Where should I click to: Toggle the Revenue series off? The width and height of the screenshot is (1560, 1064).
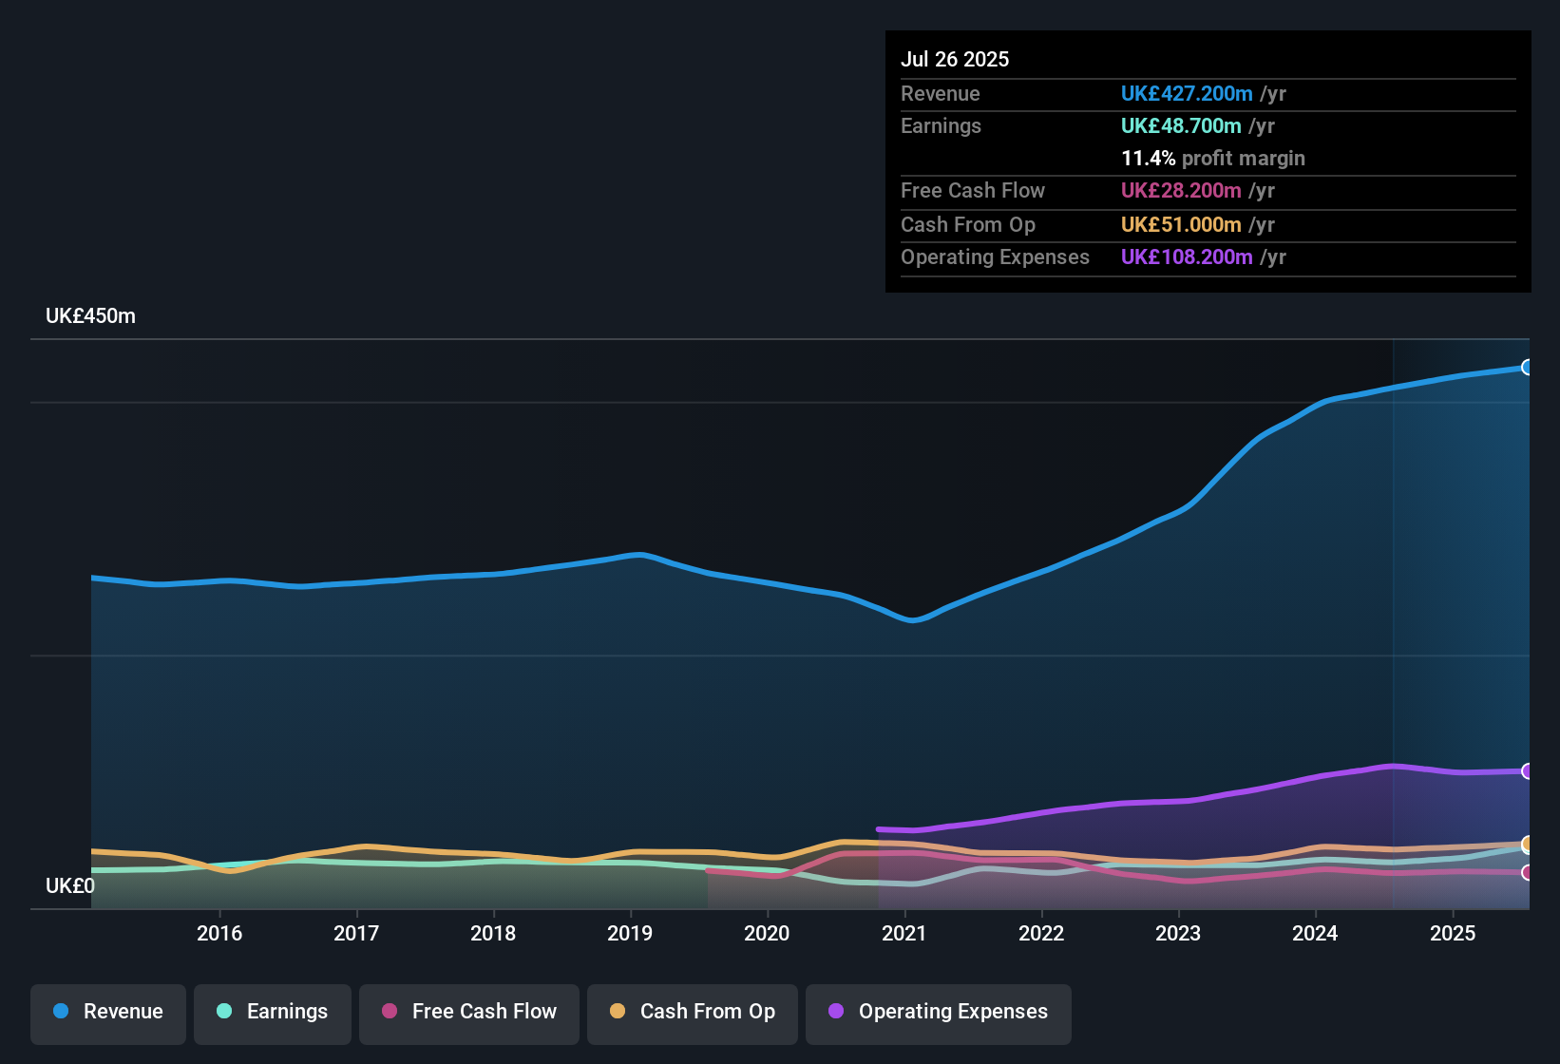coord(107,1013)
